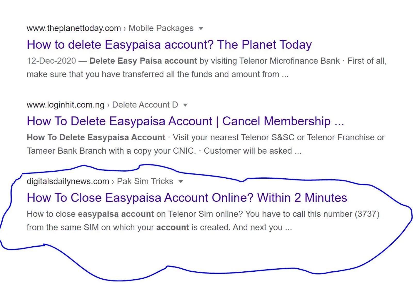This screenshot has height=283, width=416.
Task: Click the dropdown arrow after Pak Sim Tricks
Action: 181,181
